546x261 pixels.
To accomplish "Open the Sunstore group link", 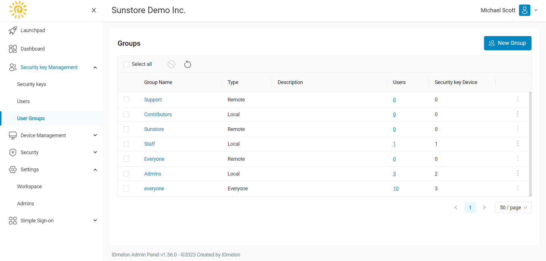I will (x=154, y=129).
